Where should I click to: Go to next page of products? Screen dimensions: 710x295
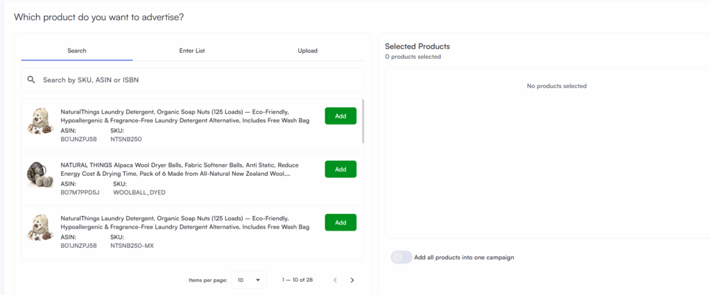click(x=352, y=280)
